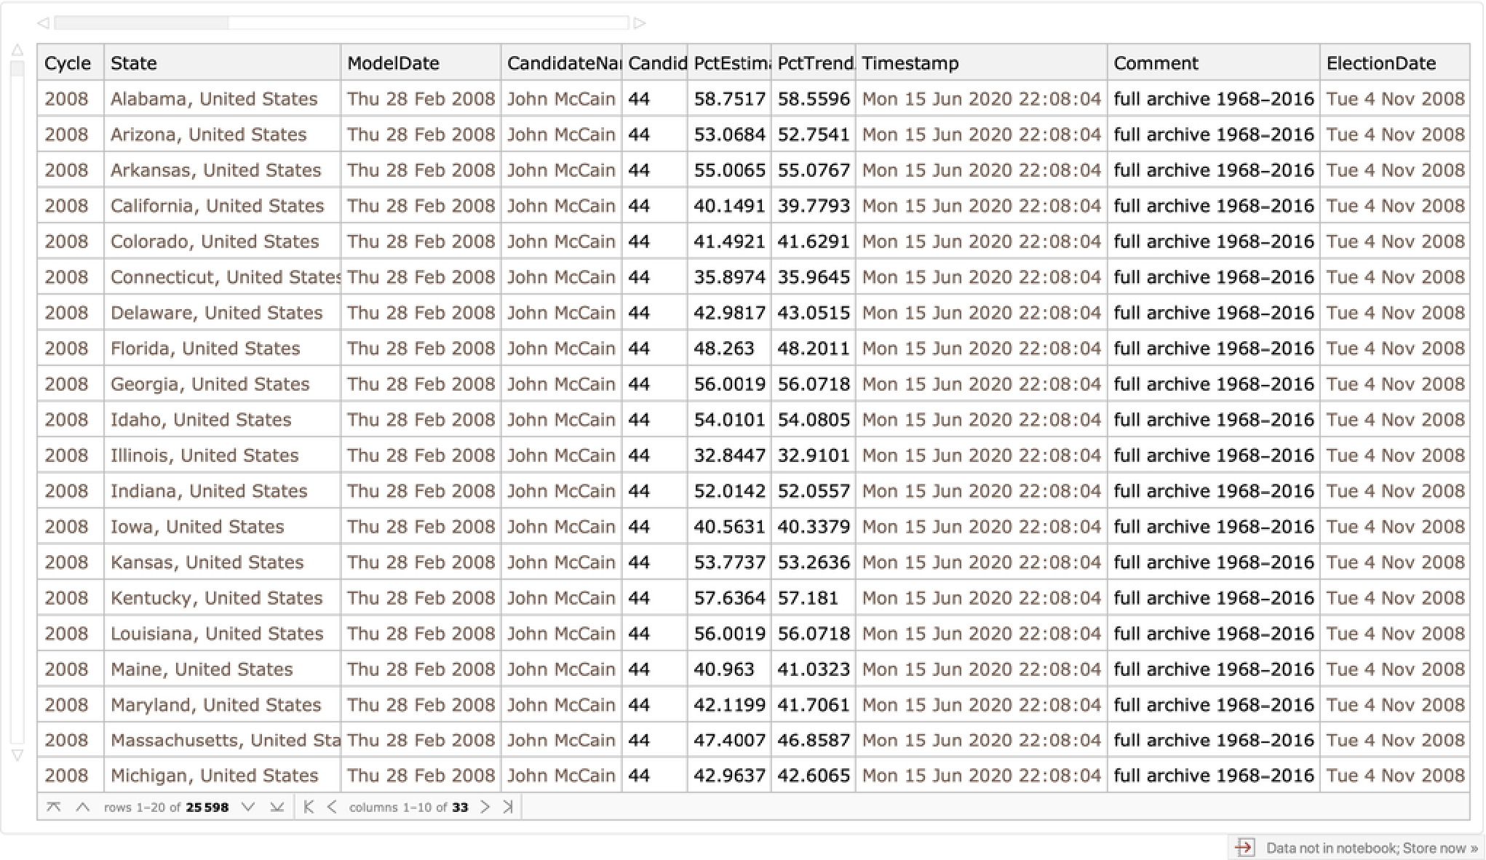This screenshot has height=860, width=1486.
Task: Jump to first rows of dataset
Action: coord(54,807)
